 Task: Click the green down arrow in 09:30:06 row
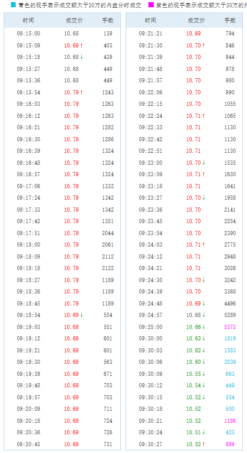click(204, 362)
